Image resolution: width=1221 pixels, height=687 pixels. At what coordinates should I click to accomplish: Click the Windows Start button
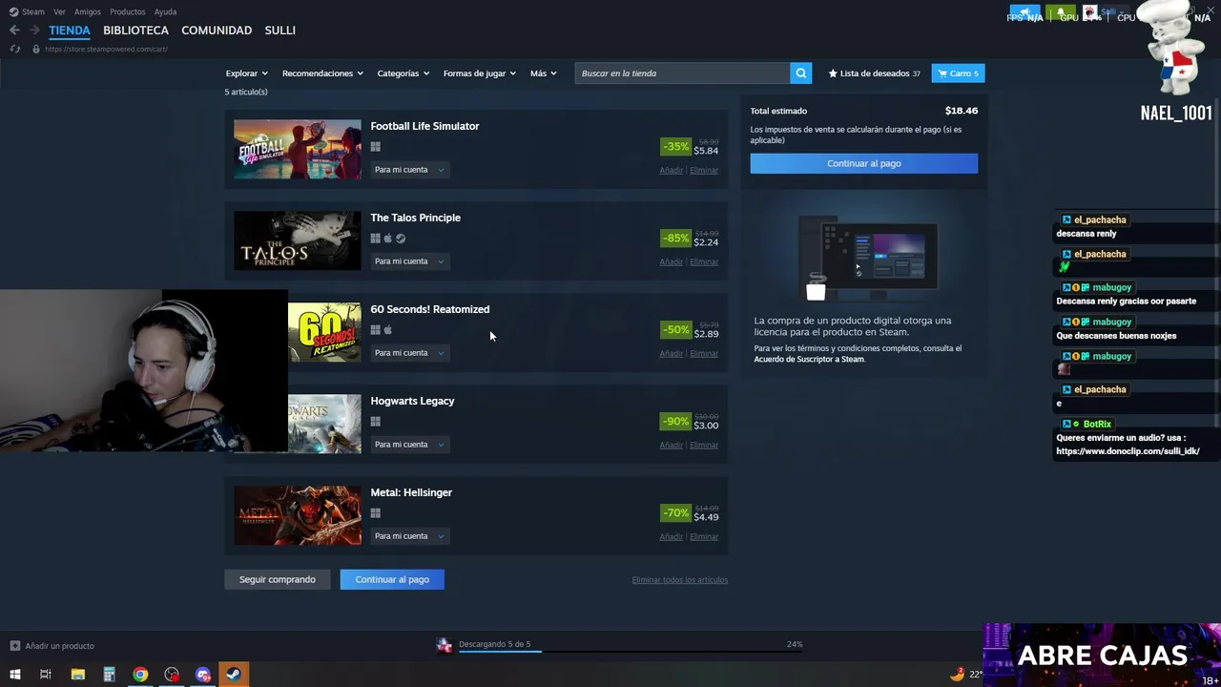[x=14, y=675]
